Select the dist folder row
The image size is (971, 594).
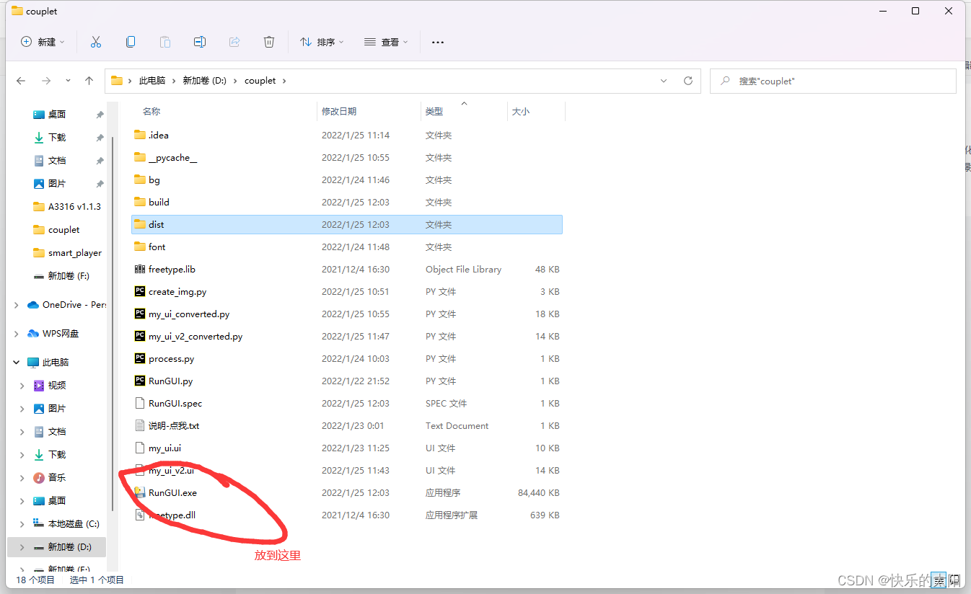click(x=347, y=224)
